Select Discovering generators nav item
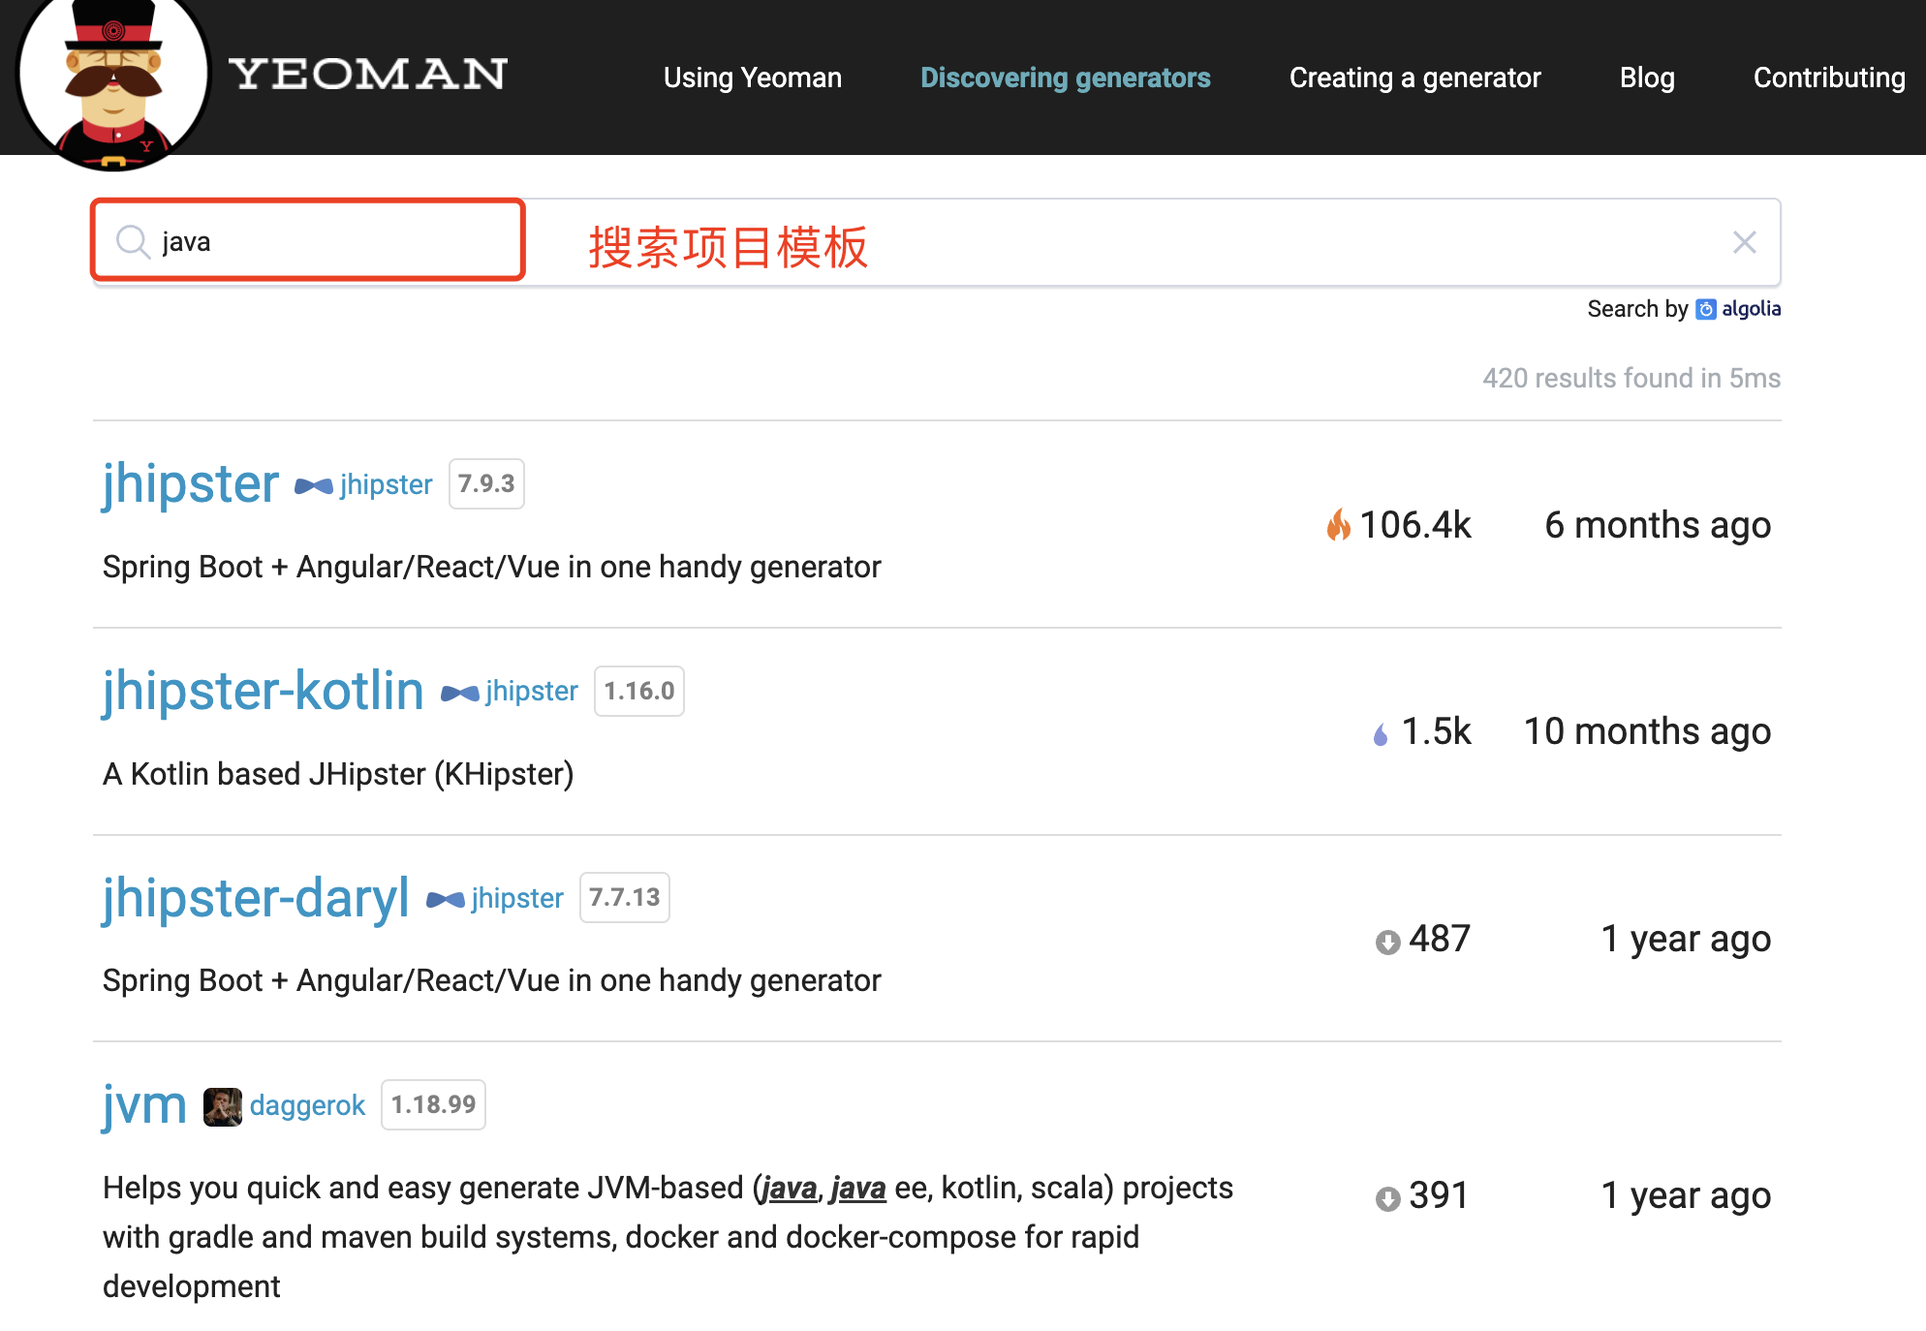 point(1065,77)
